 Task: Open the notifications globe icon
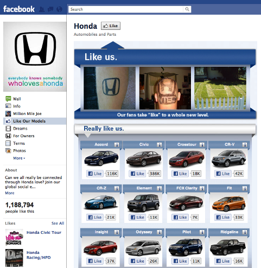tap(59, 9)
